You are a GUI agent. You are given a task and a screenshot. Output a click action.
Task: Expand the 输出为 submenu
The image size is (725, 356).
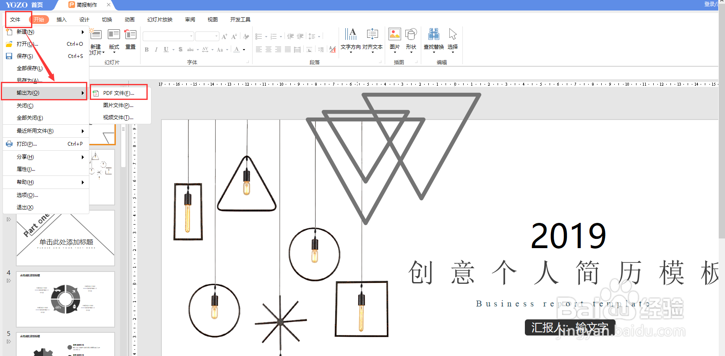tap(45, 93)
